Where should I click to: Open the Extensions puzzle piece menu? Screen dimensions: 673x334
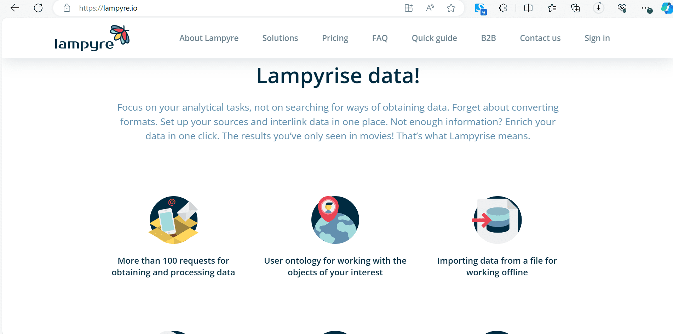point(503,8)
